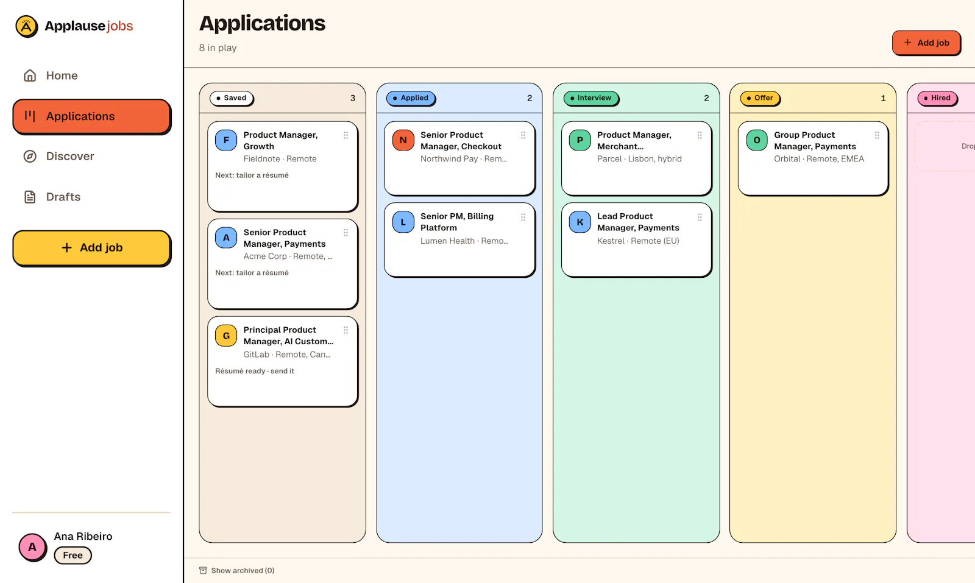Click drag handle on Orbital card
This screenshot has height=583, width=975.
tap(877, 135)
